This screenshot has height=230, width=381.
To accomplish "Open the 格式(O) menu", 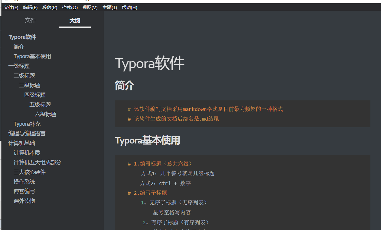I will point(70,7).
